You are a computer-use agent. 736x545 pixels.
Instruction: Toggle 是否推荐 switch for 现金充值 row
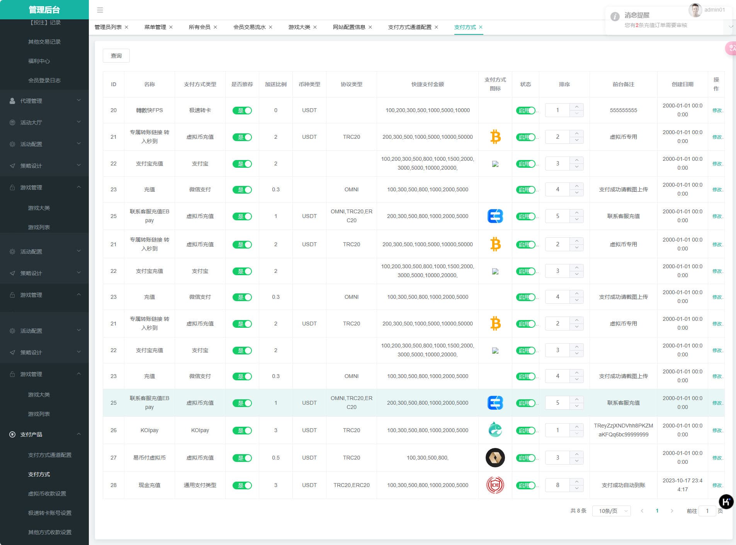[x=242, y=485]
